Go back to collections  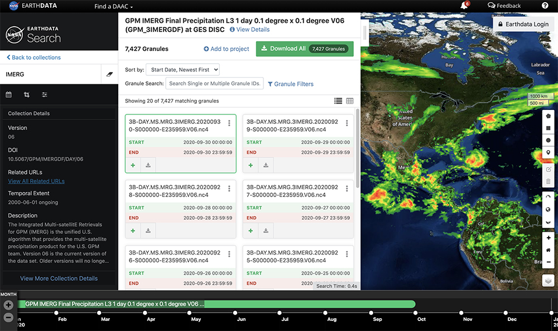pyautogui.click(x=34, y=57)
